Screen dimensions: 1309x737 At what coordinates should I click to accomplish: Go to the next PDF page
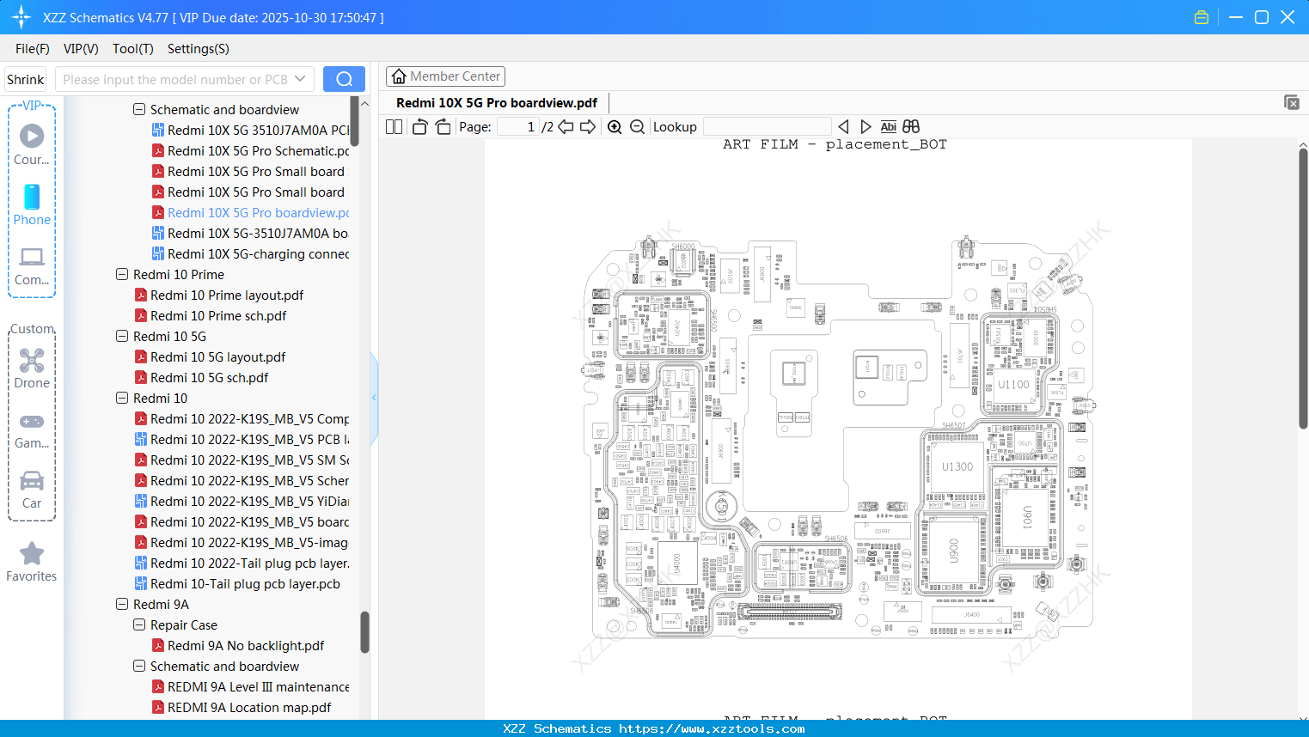click(588, 126)
